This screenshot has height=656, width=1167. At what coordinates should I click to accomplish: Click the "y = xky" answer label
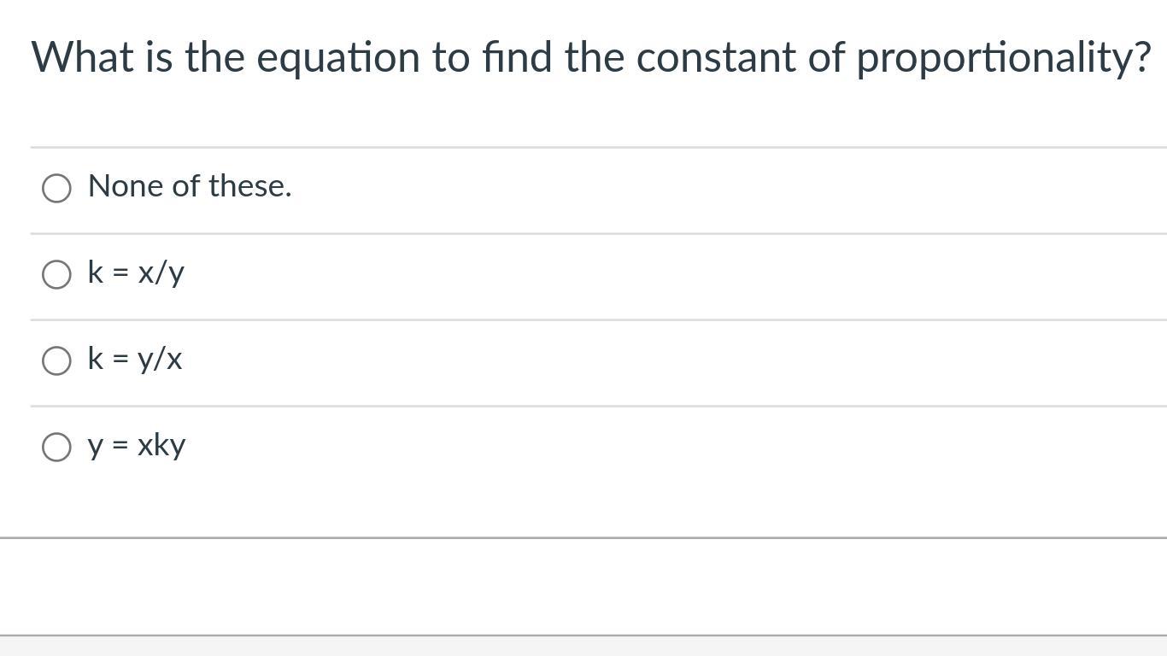coord(137,445)
